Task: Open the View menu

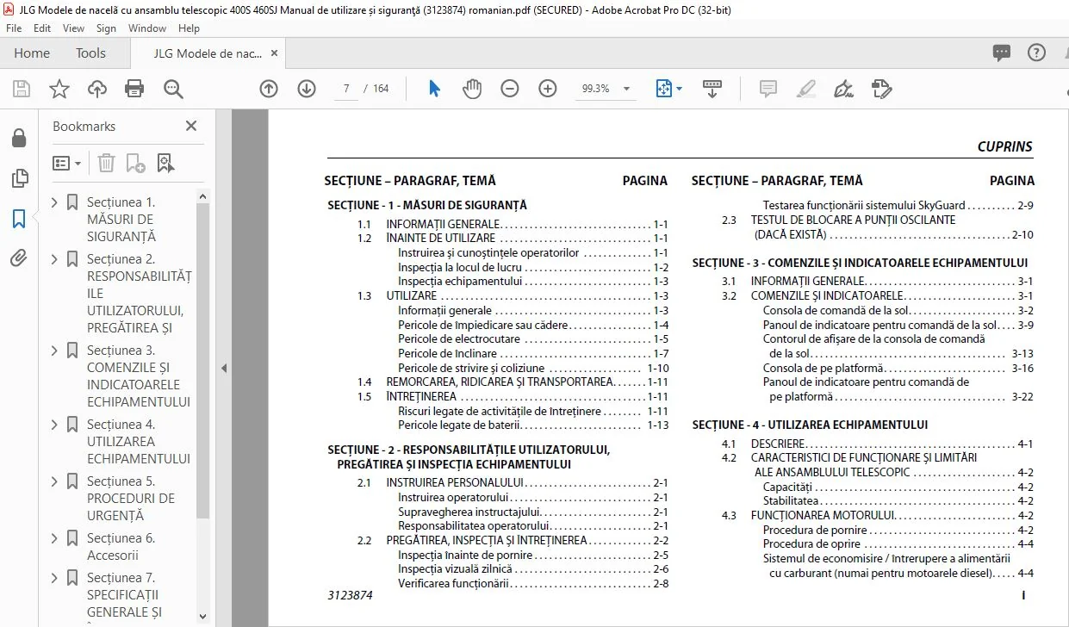Action: (x=73, y=28)
